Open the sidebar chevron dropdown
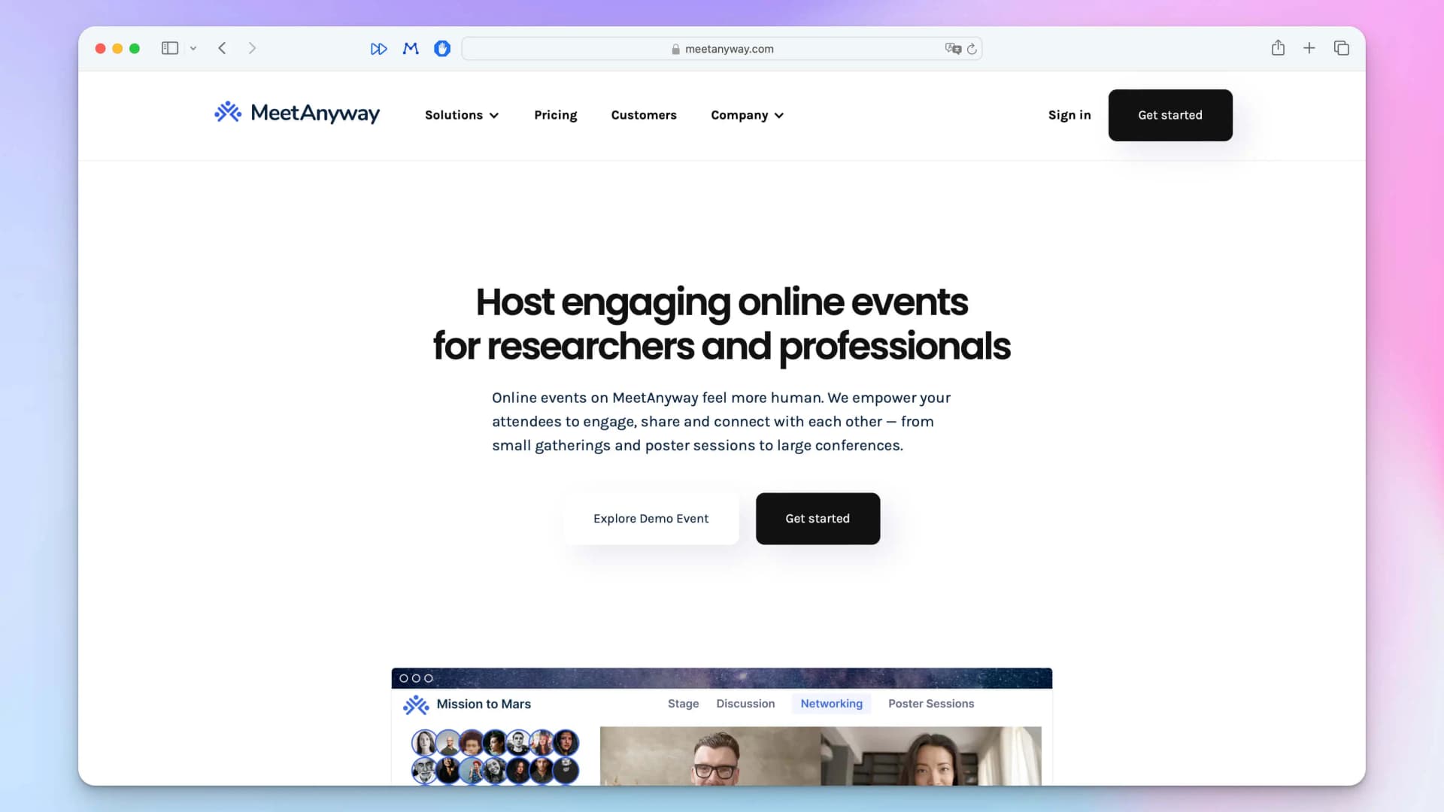The image size is (1444, 812). pos(193,47)
